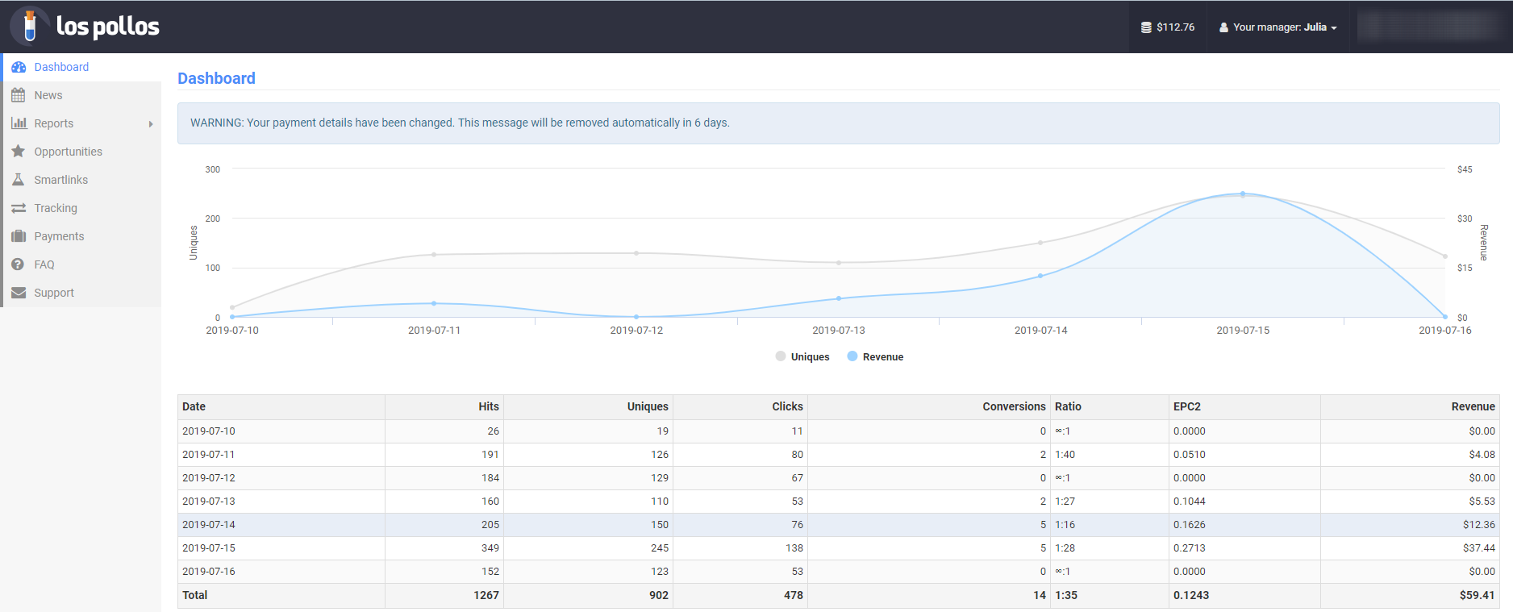Expand the Reports submenu arrow
This screenshot has width=1513, height=612.
click(x=151, y=124)
